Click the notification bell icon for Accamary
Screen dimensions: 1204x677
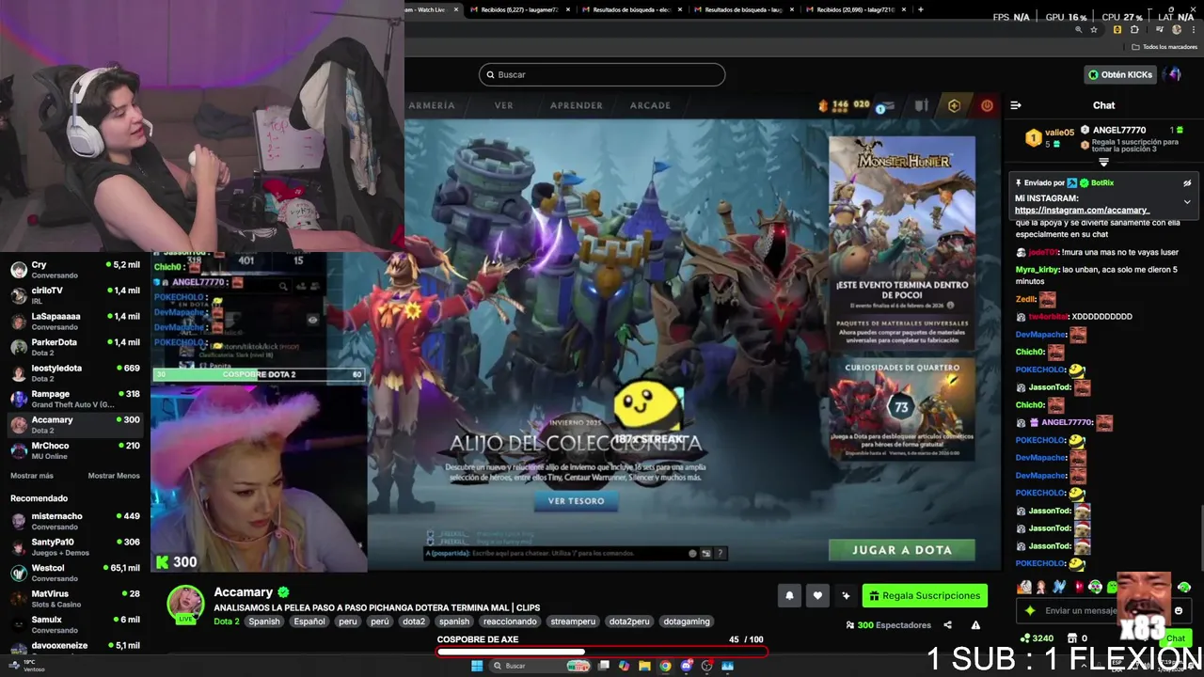[x=789, y=595]
